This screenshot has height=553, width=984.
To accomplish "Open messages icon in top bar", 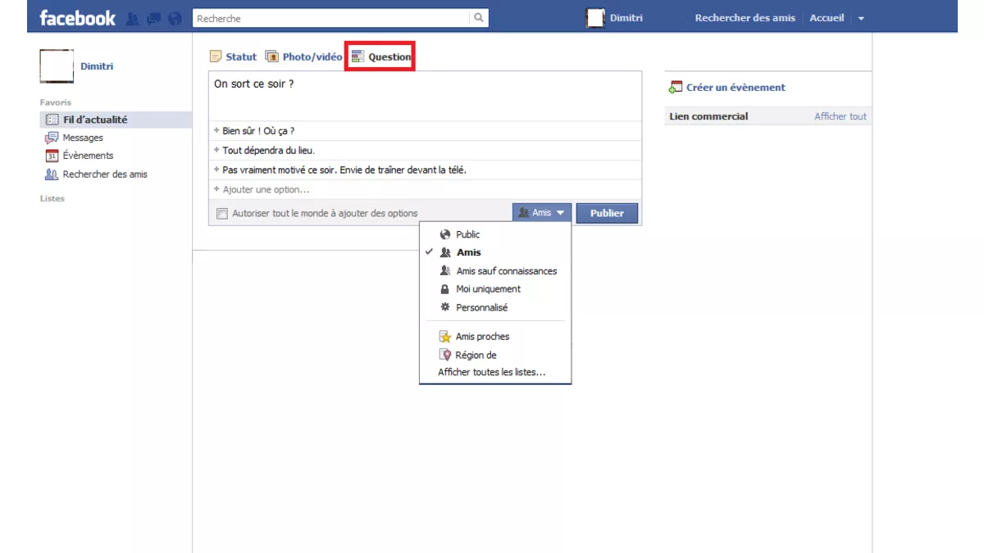I will coord(153,18).
